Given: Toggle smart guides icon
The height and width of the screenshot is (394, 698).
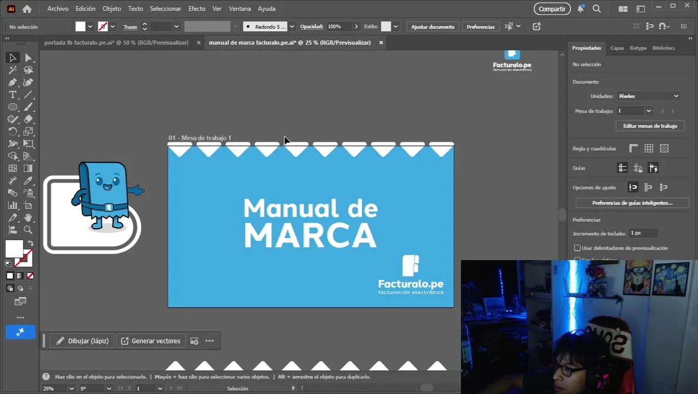Looking at the screenshot, I should click(653, 168).
